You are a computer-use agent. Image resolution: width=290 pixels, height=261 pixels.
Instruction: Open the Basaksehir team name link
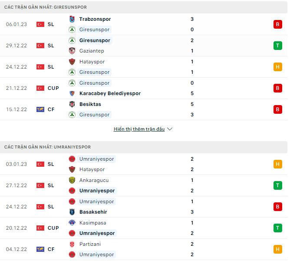(93, 212)
